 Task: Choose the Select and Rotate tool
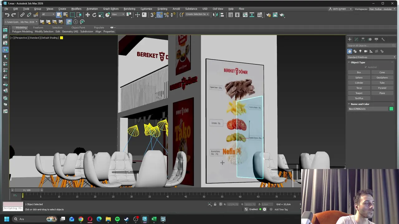pos(94,15)
